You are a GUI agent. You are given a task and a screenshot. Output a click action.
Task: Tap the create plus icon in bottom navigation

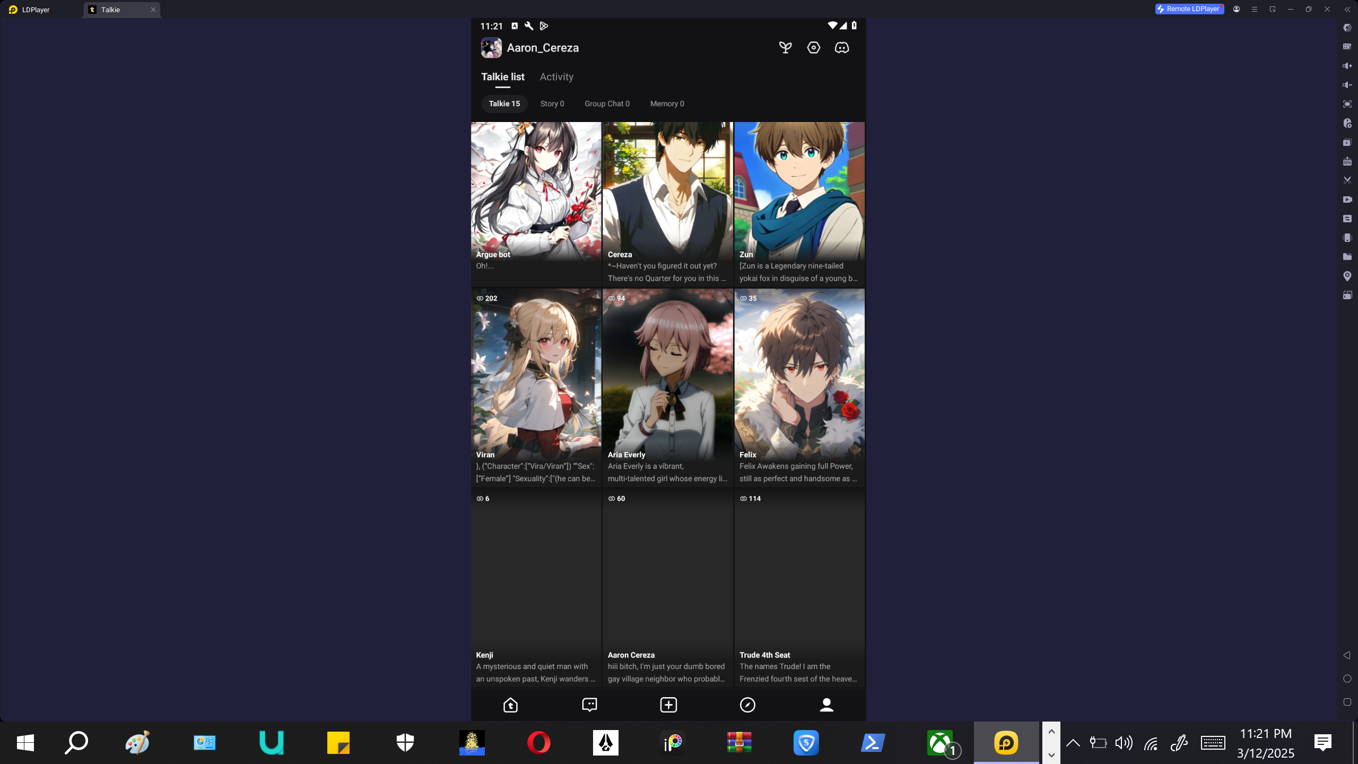click(x=668, y=705)
